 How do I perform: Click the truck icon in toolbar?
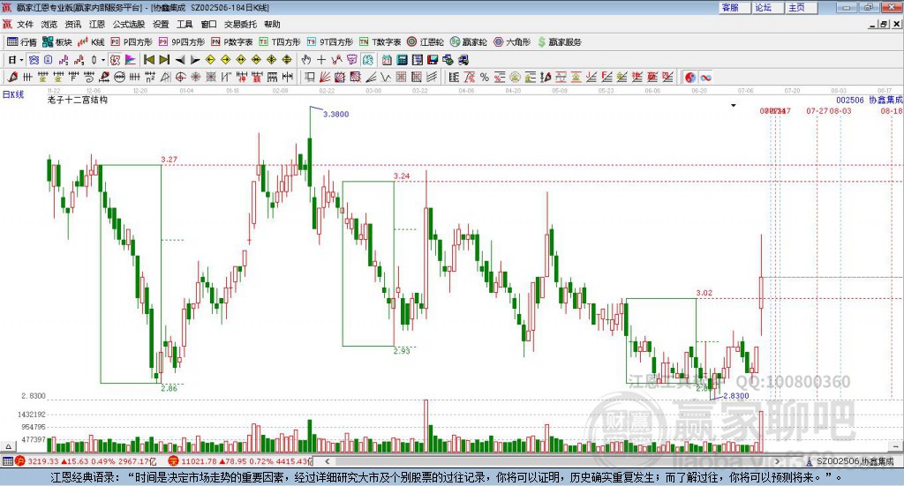463,60
